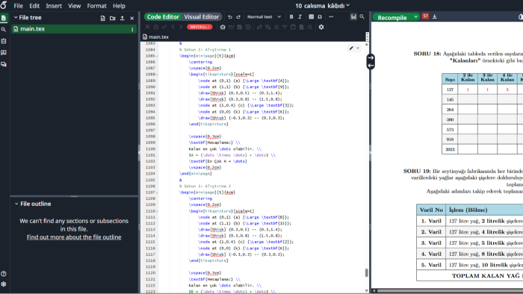Click the code editor vertical scrollbar thumb
This screenshot has width=523, height=294.
click(366, 272)
